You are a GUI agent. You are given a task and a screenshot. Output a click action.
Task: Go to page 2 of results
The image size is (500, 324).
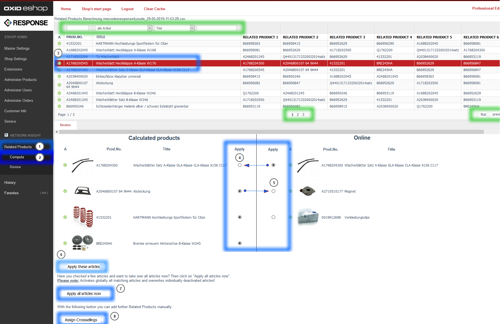(298, 115)
